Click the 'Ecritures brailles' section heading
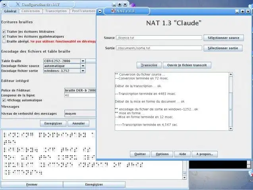The image size is (253, 190). click(17, 22)
